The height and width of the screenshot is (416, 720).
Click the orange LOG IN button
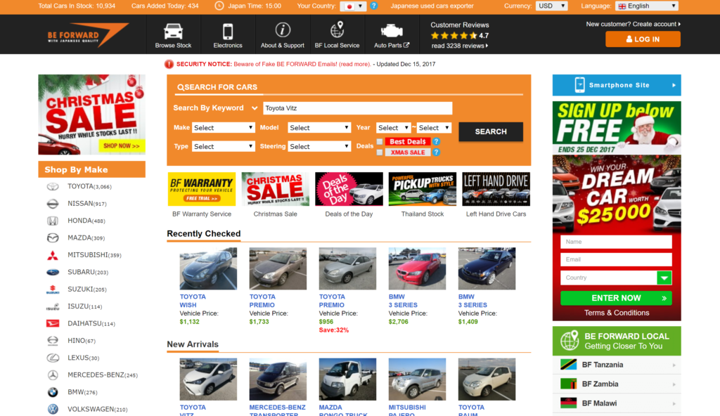click(x=643, y=39)
